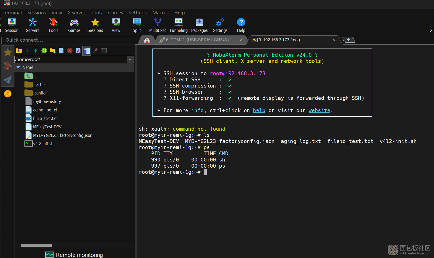Enable MultiExec mode
The height and width of the screenshot is (258, 434).
(x=158, y=25)
